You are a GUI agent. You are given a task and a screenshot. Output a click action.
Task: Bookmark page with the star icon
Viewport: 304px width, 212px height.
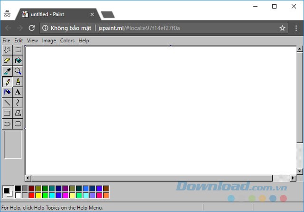tap(282, 28)
